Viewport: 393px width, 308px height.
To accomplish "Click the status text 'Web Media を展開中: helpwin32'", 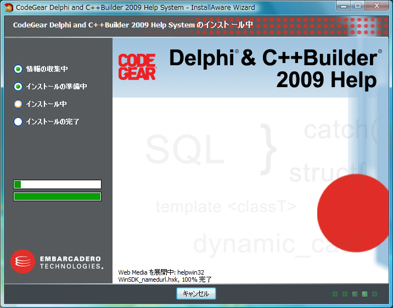I will point(161,272).
